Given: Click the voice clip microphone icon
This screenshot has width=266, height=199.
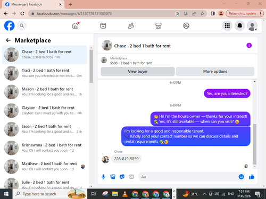Looking at the screenshot, I should 103,177.
